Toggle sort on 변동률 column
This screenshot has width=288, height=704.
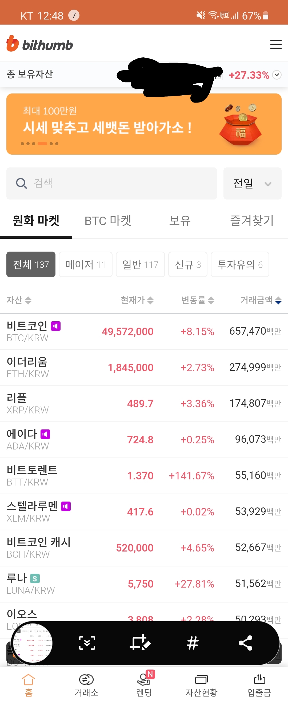(x=198, y=300)
